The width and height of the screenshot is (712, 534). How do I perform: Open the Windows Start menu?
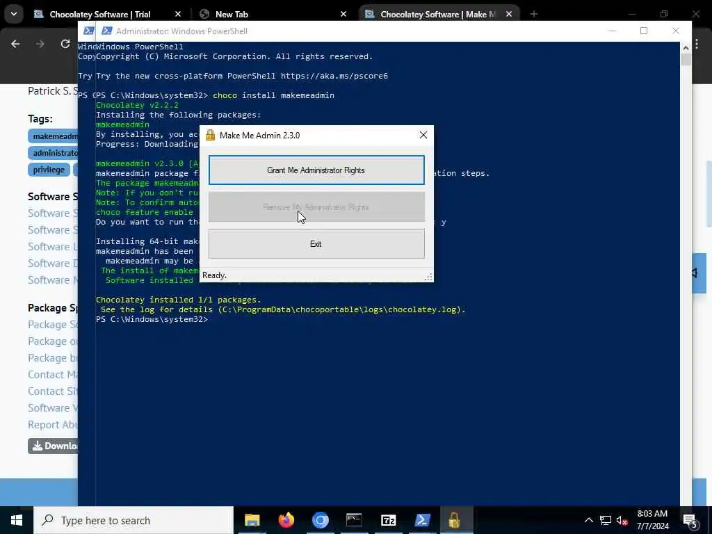tap(17, 520)
